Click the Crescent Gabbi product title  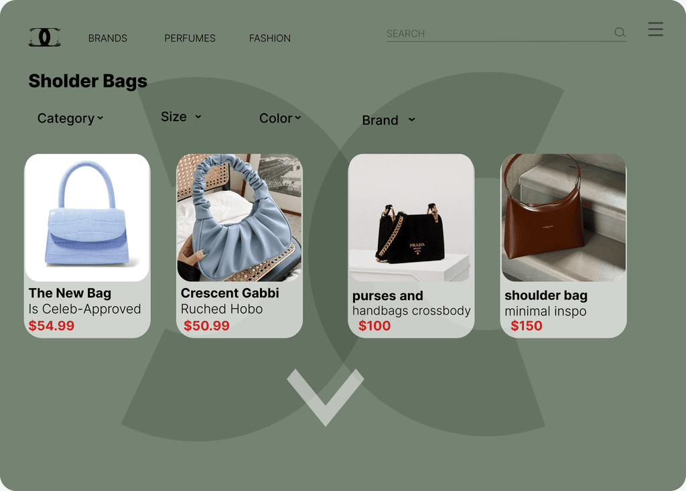click(230, 293)
